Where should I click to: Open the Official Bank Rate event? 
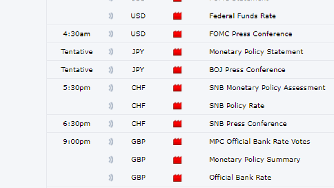(x=240, y=178)
